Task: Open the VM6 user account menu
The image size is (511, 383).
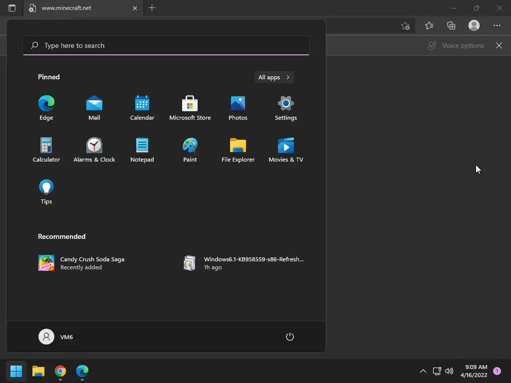Action: point(56,337)
